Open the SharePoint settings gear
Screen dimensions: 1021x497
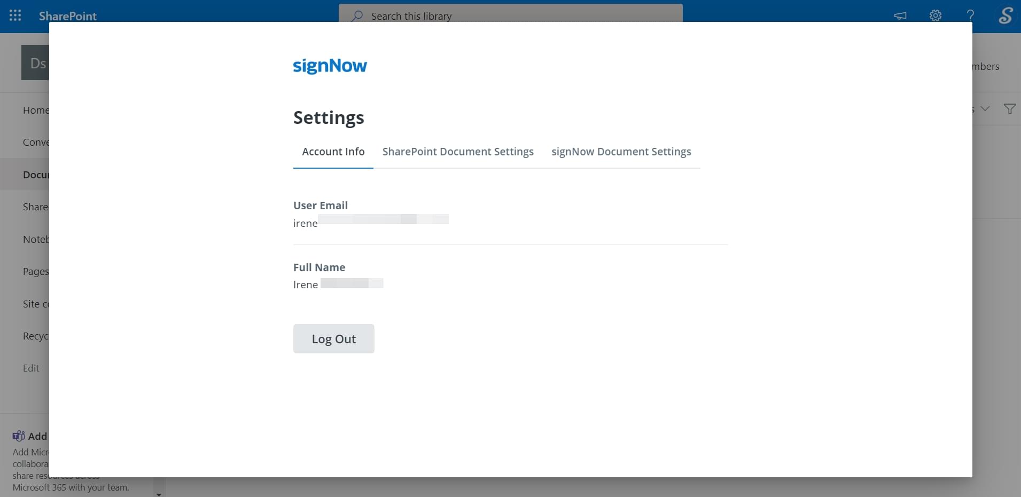(x=936, y=15)
